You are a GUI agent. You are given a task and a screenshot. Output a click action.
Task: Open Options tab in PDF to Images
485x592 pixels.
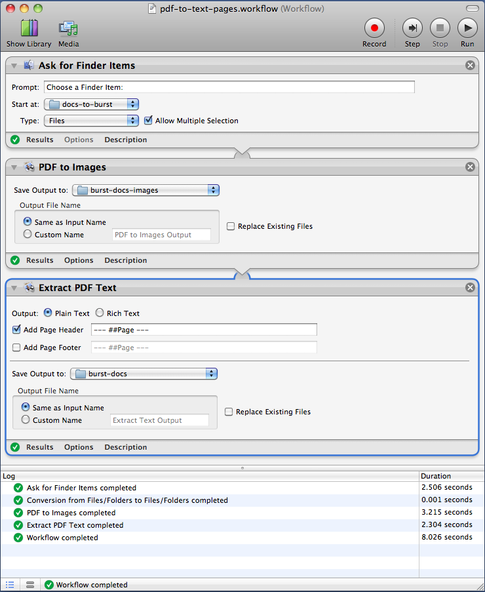pyautogui.click(x=79, y=260)
